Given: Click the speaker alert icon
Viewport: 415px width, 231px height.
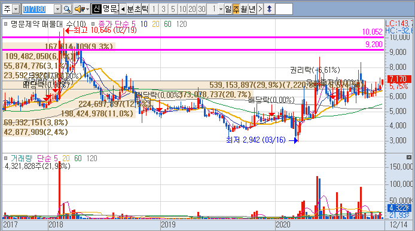Looking at the screenshot, I should tap(80, 9).
